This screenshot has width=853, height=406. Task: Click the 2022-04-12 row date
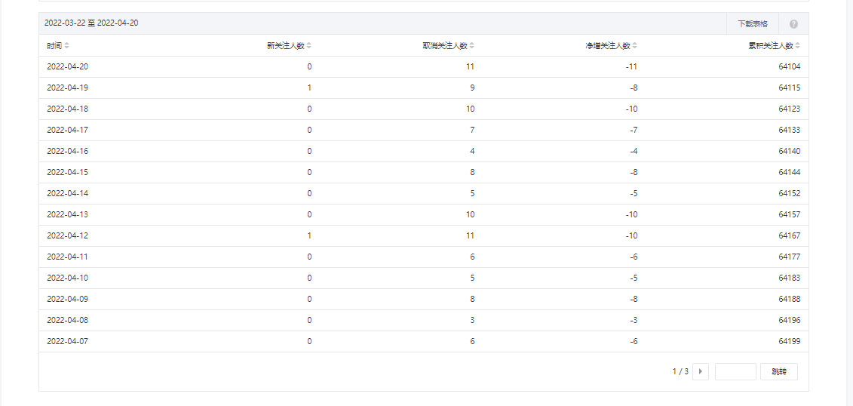coord(67,235)
